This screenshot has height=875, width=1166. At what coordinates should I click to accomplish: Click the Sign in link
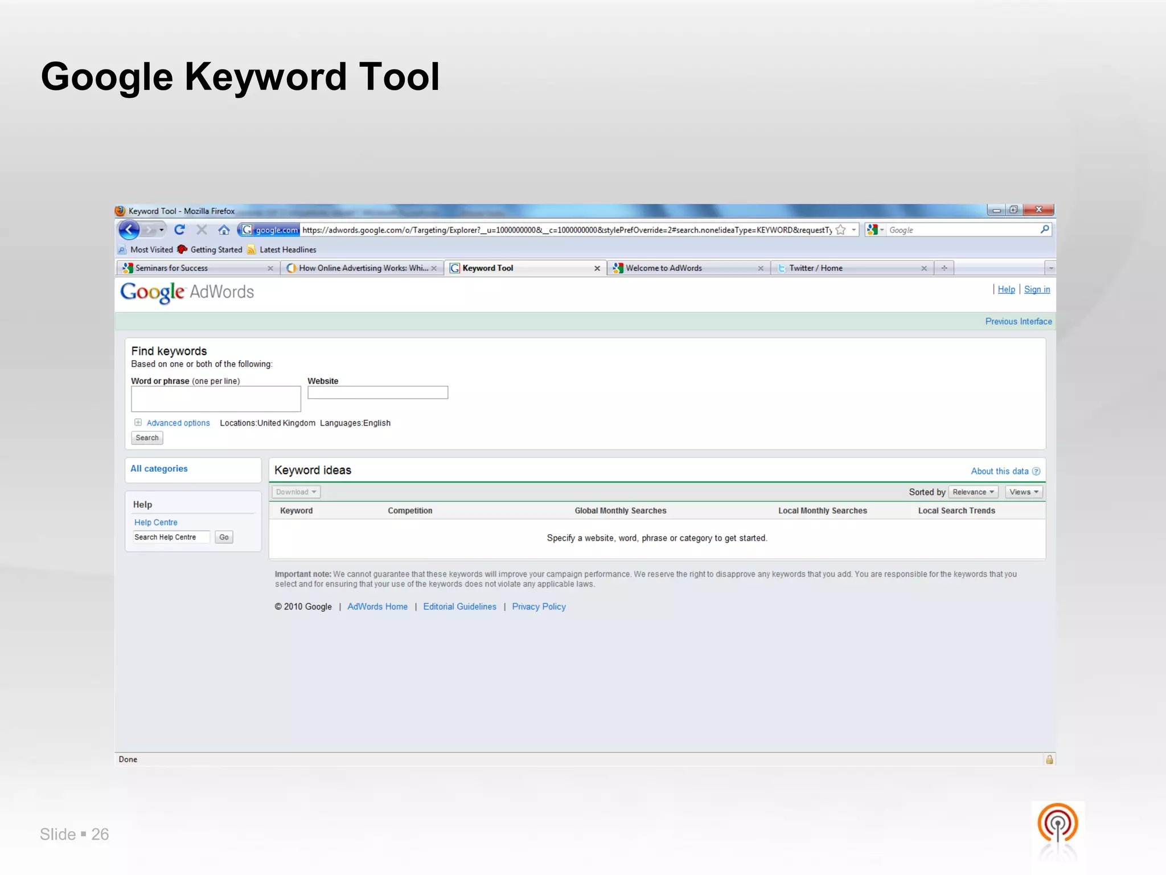(1037, 289)
